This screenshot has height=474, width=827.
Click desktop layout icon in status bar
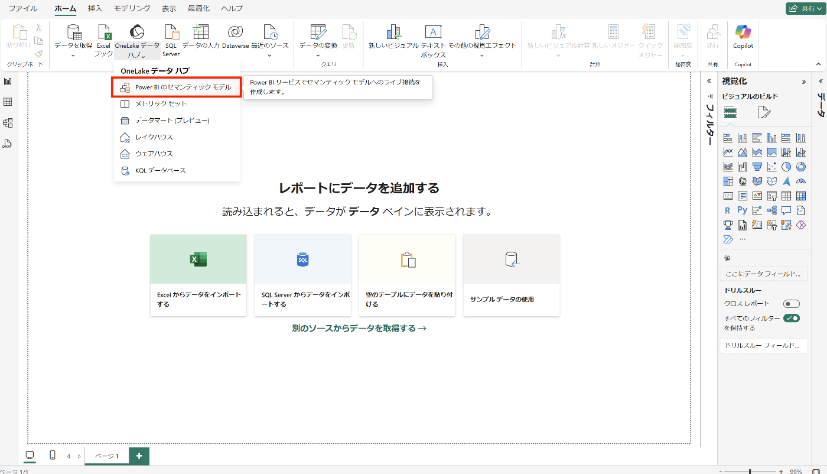coord(30,455)
